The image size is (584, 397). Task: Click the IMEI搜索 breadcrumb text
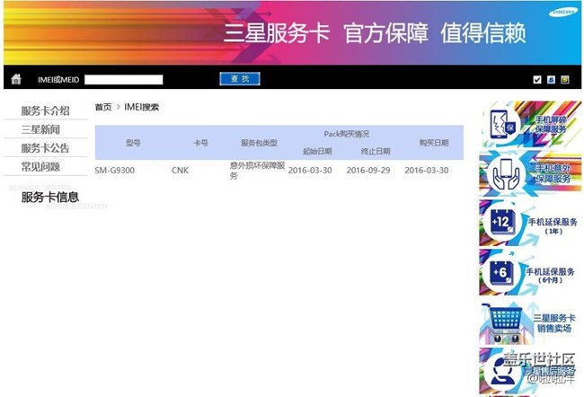[x=141, y=107]
